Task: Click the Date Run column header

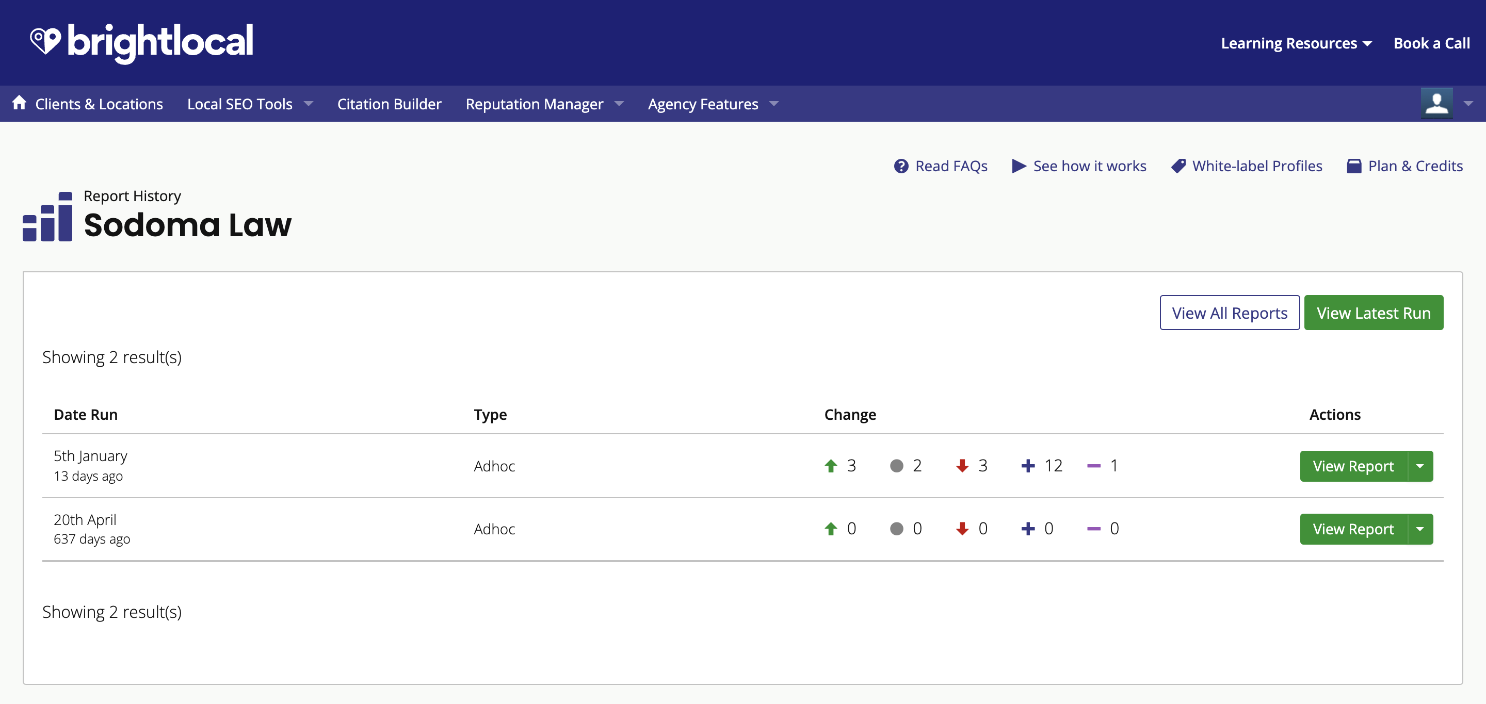Action: (86, 415)
